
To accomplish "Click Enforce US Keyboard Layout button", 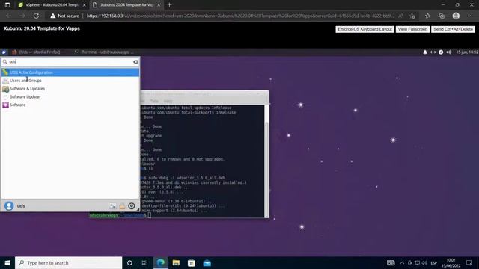I will point(364,29).
